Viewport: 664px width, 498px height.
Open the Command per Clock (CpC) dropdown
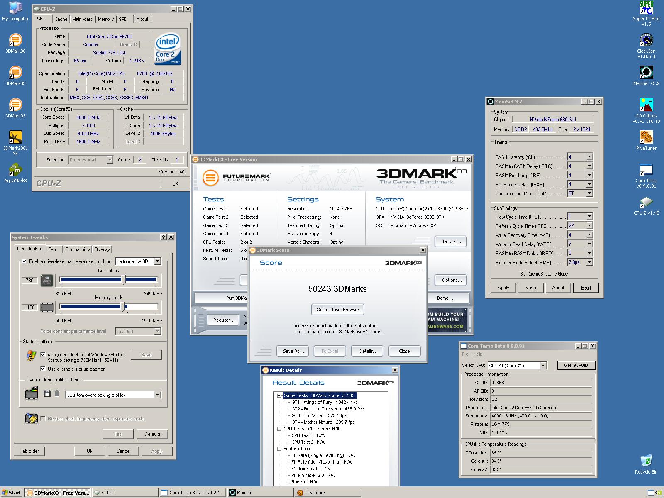tap(589, 193)
